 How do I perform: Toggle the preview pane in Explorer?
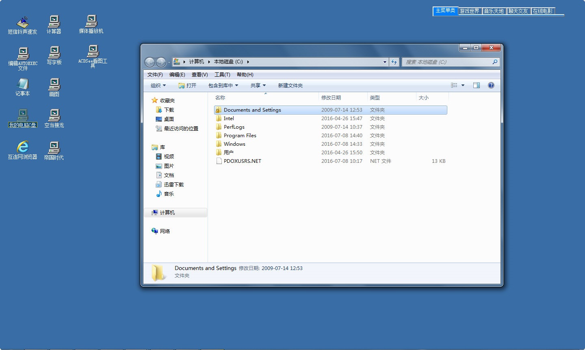pyautogui.click(x=476, y=85)
